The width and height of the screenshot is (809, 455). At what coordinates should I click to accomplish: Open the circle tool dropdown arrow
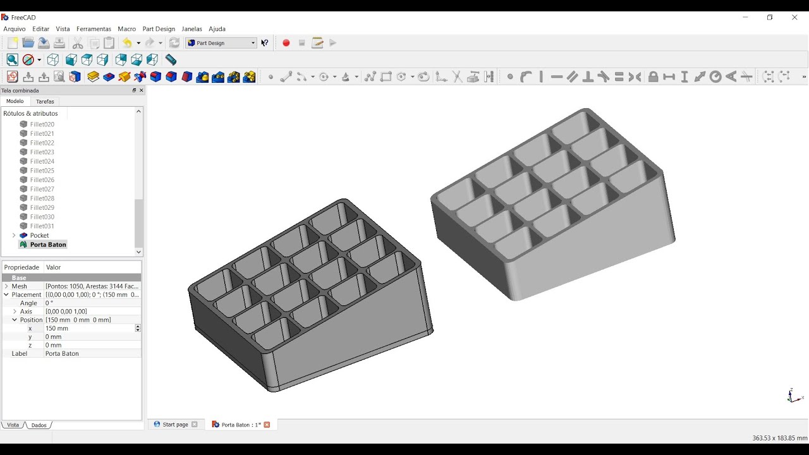(x=335, y=77)
